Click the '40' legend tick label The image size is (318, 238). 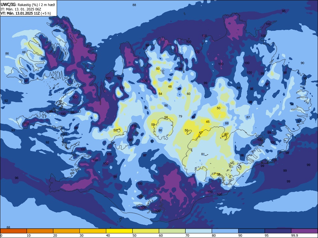click(x=108, y=235)
